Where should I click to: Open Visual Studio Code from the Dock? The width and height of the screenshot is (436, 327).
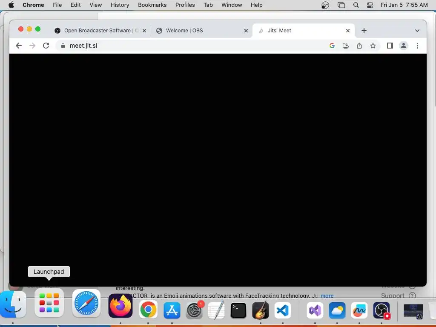283,310
